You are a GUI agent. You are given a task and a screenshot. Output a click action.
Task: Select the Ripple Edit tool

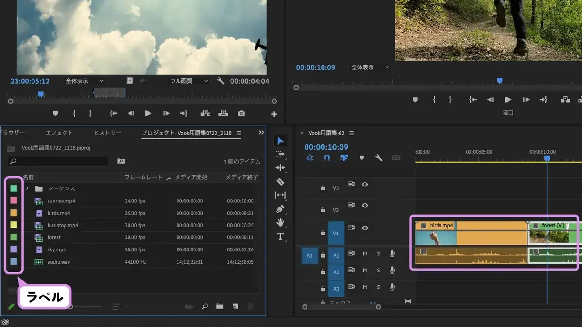coord(280,168)
